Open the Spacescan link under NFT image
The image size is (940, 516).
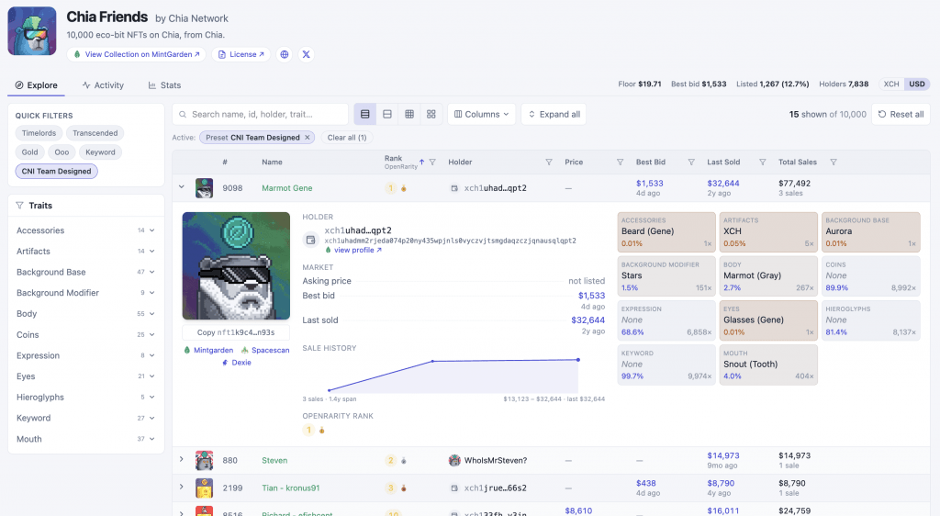(265, 350)
